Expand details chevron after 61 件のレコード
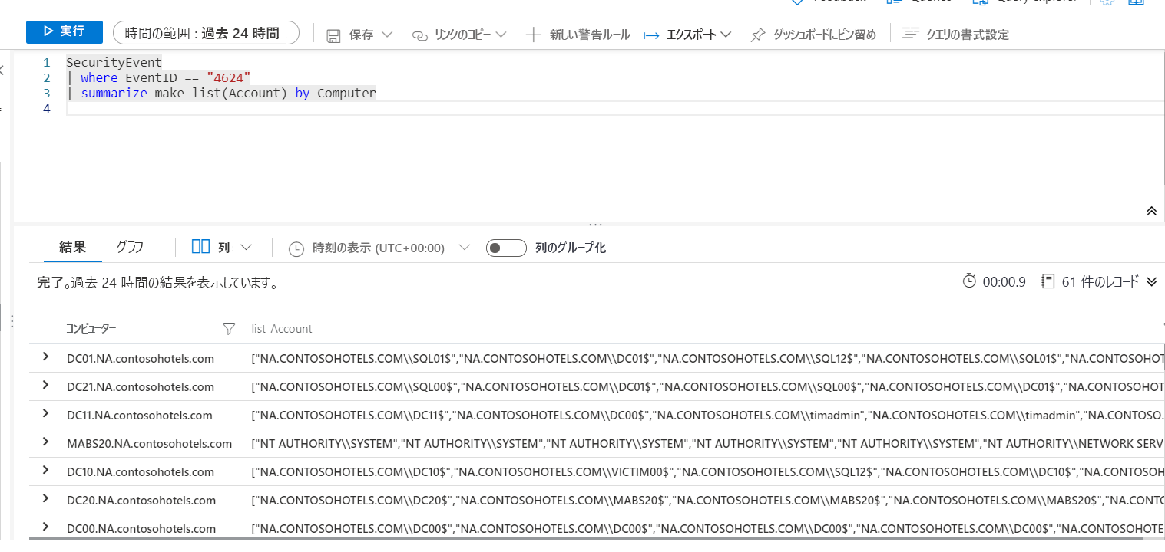Screen dimensions: 1165x552 click(x=1151, y=281)
